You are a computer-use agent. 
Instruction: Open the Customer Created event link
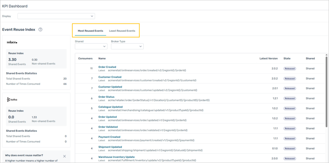tap(110, 77)
